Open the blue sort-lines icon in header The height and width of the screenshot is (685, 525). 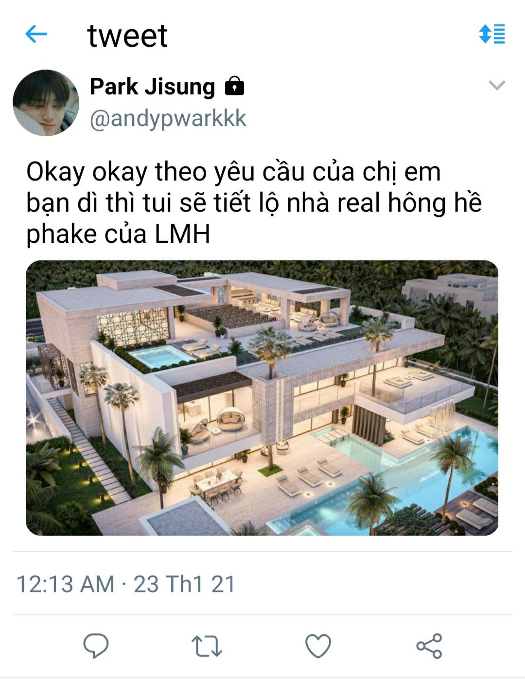pos(492,34)
